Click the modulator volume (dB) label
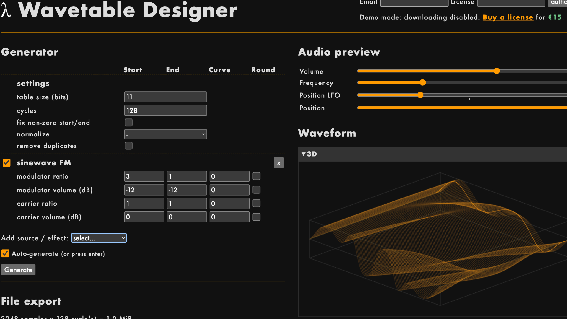The height and width of the screenshot is (319, 567). [x=55, y=190]
